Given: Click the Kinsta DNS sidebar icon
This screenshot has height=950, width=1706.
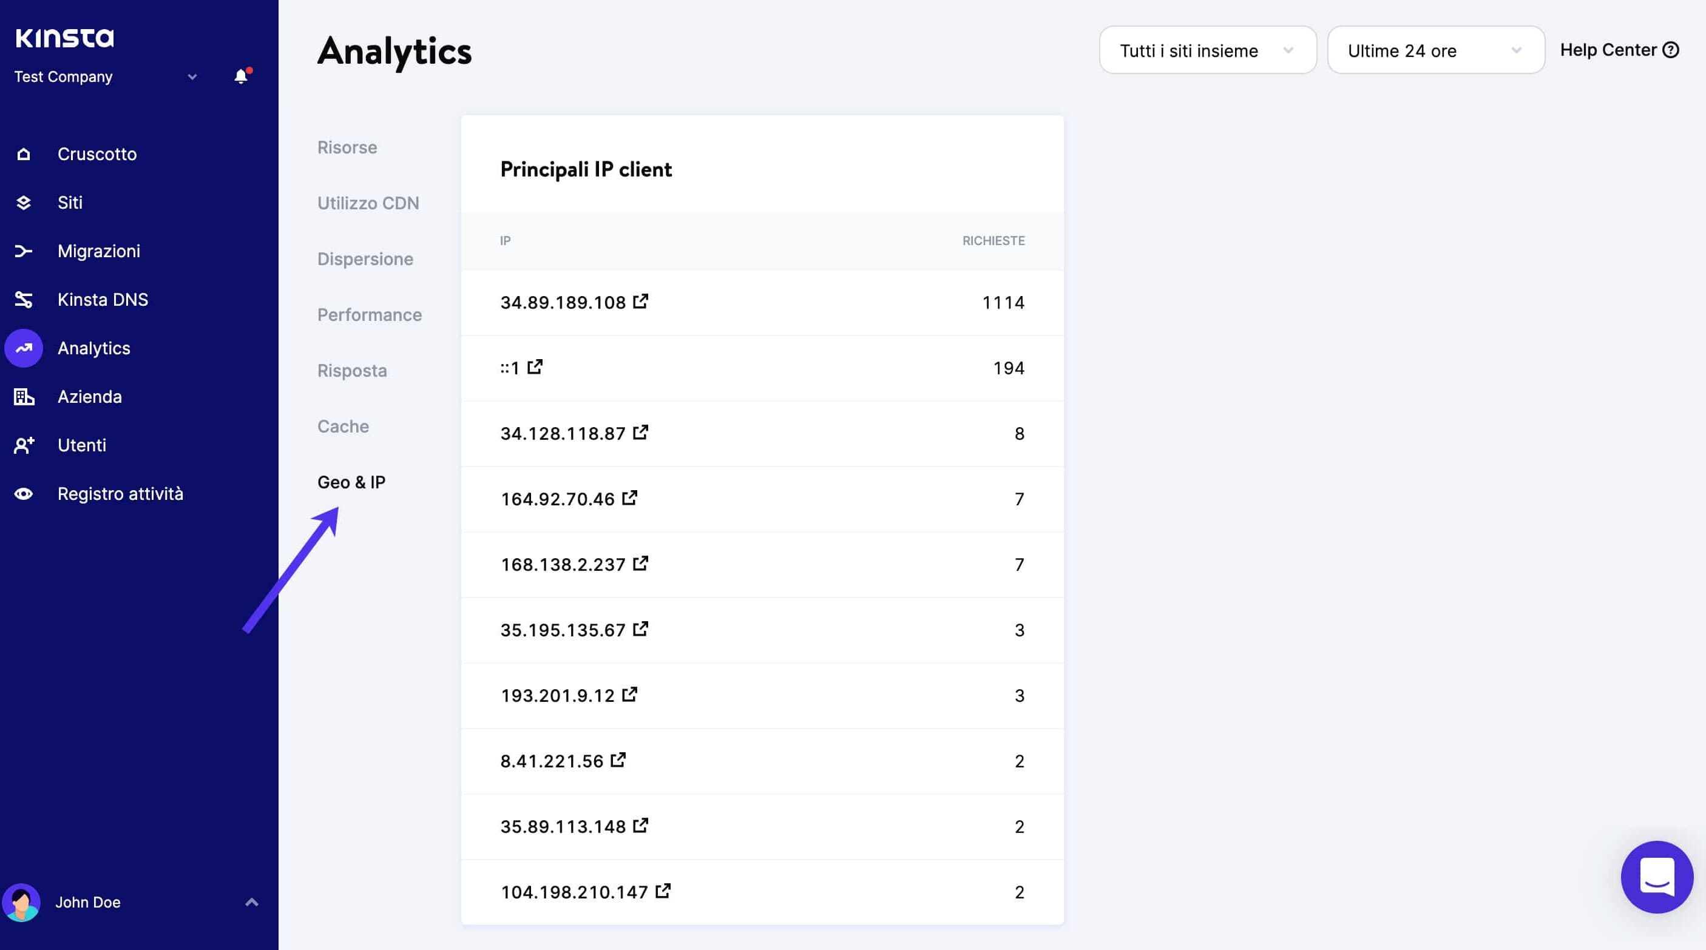Looking at the screenshot, I should coord(24,300).
